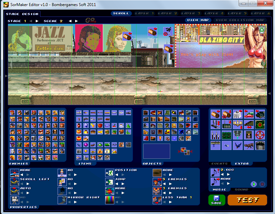Choose the green radar target icon
This screenshot has width=275, height=214.
tap(260, 125)
